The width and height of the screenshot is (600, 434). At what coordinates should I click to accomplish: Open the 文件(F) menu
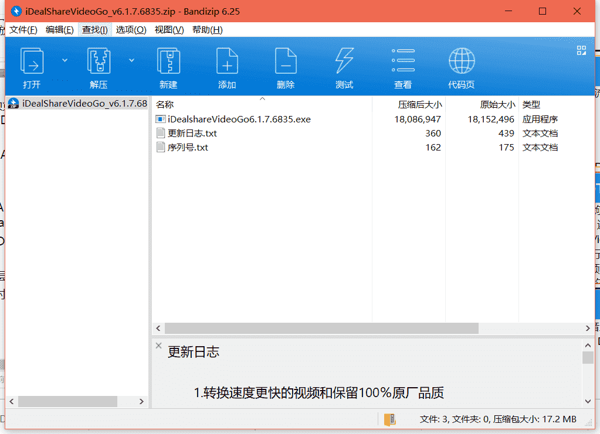23,30
